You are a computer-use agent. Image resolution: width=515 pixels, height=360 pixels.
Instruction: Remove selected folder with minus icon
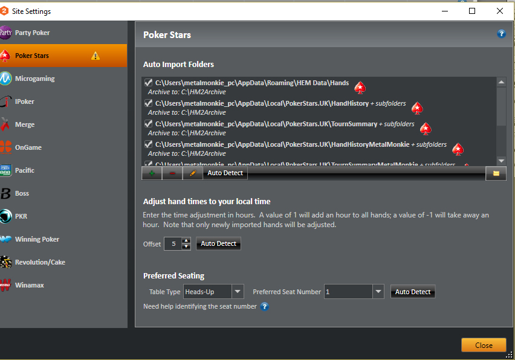coord(172,173)
